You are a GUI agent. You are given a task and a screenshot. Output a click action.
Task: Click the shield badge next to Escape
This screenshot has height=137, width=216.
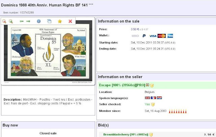pyautogui.click(x=152, y=85)
